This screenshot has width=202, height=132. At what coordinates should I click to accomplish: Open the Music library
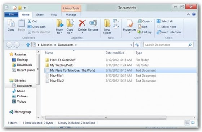[19, 91]
